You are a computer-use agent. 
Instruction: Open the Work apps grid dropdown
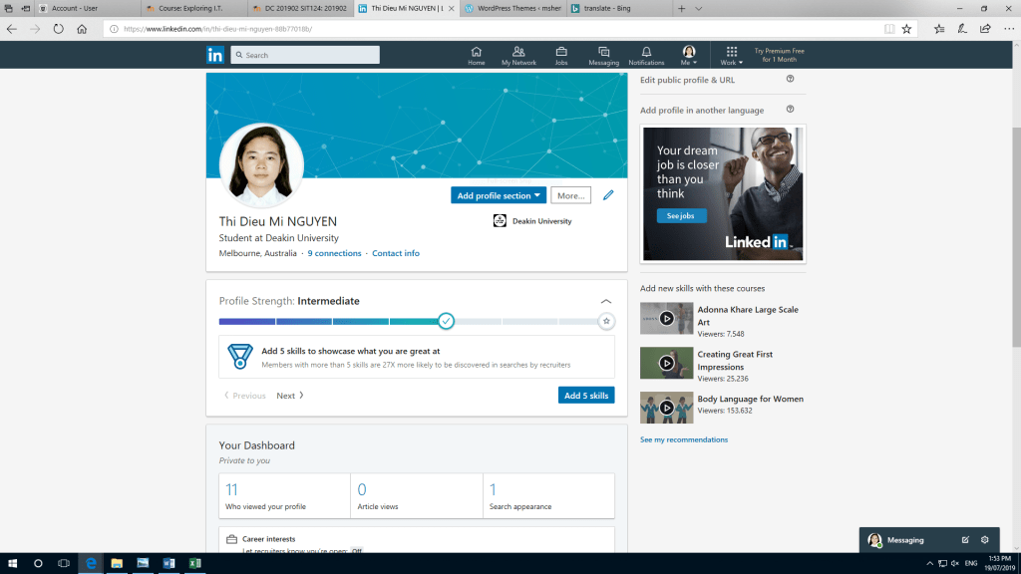click(x=731, y=55)
